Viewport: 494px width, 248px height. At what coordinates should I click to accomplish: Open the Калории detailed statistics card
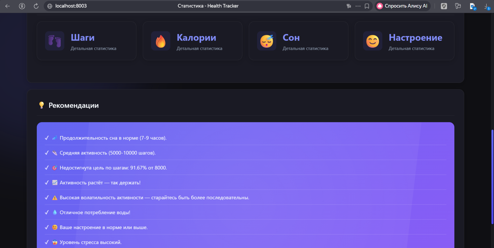click(192, 41)
